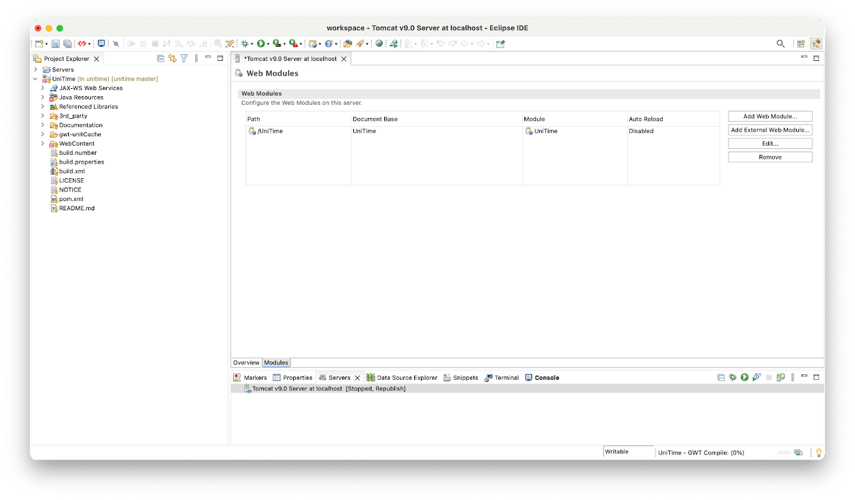This screenshot has width=855, height=500.
Task: Expand the Documentation folder
Action: pyautogui.click(x=43, y=125)
